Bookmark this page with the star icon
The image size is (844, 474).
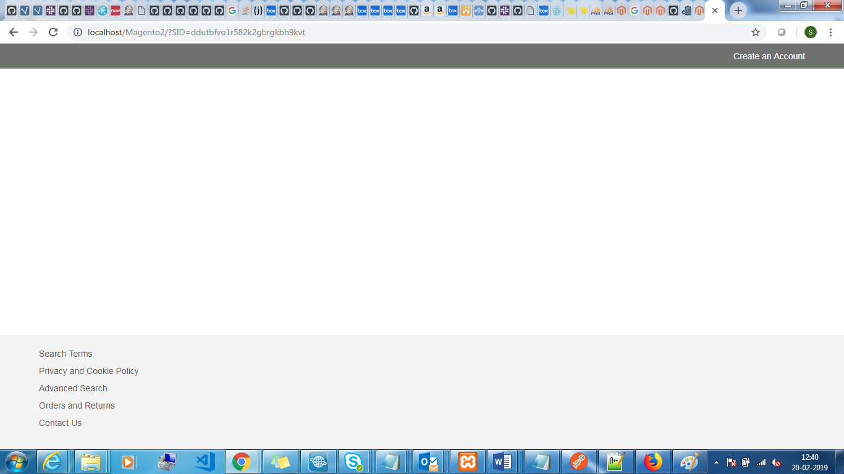(755, 32)
